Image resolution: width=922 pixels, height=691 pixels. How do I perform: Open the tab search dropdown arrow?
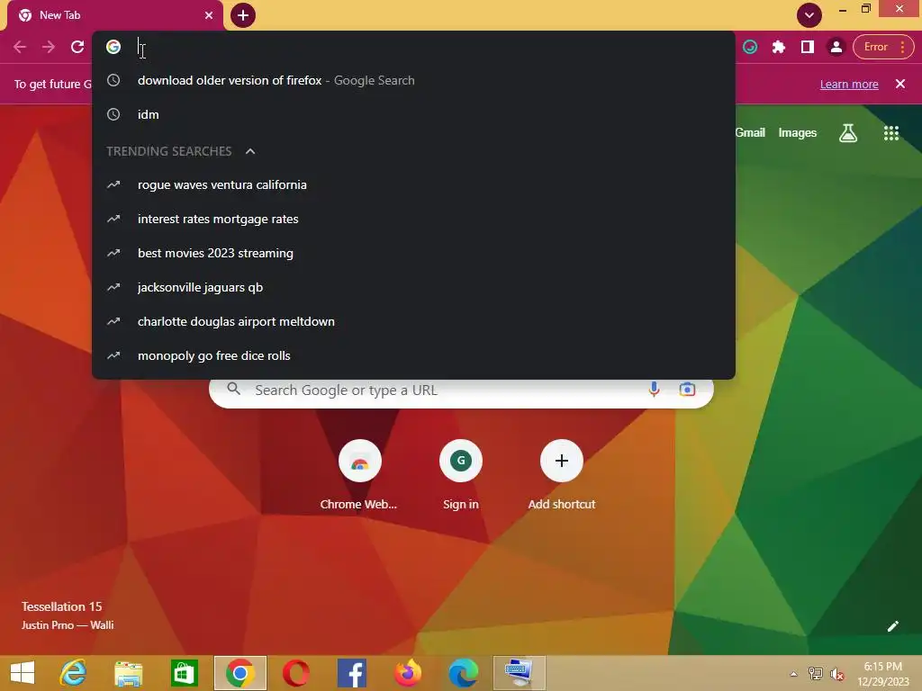click(x=809, y=15)
